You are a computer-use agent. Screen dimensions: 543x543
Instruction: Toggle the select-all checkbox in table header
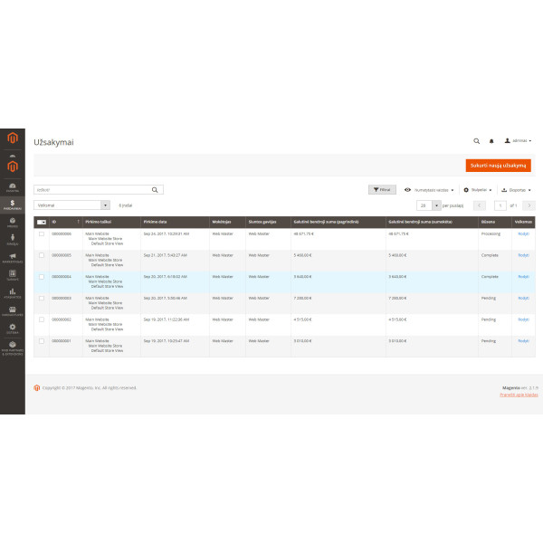click(42, 222)
